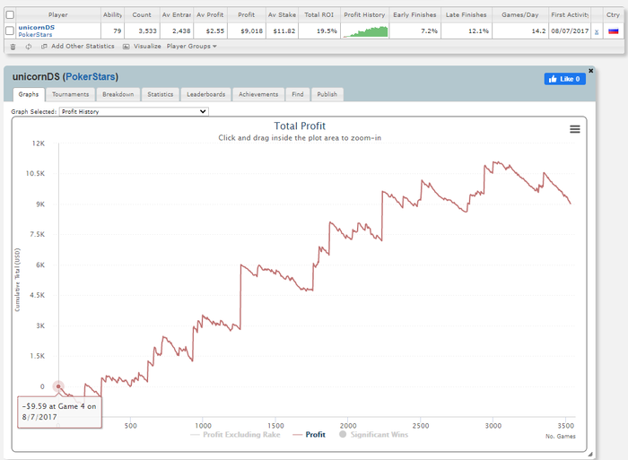628x460 pixels.
Task: Click the green profit history thumbnail
Action: pos(365,31)
